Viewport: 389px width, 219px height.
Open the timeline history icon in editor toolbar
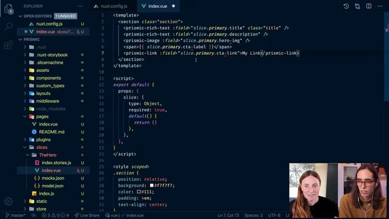pos(346,6)
